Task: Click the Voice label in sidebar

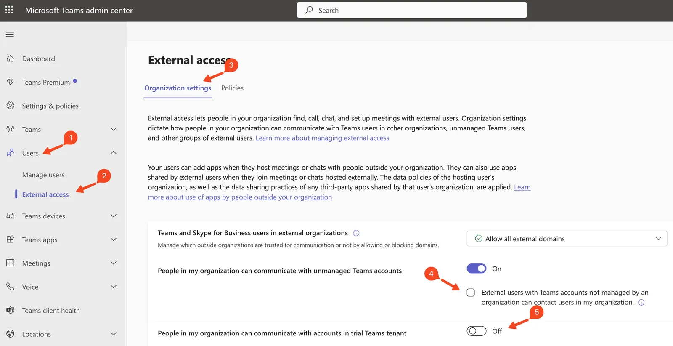Action: [30, 287]
